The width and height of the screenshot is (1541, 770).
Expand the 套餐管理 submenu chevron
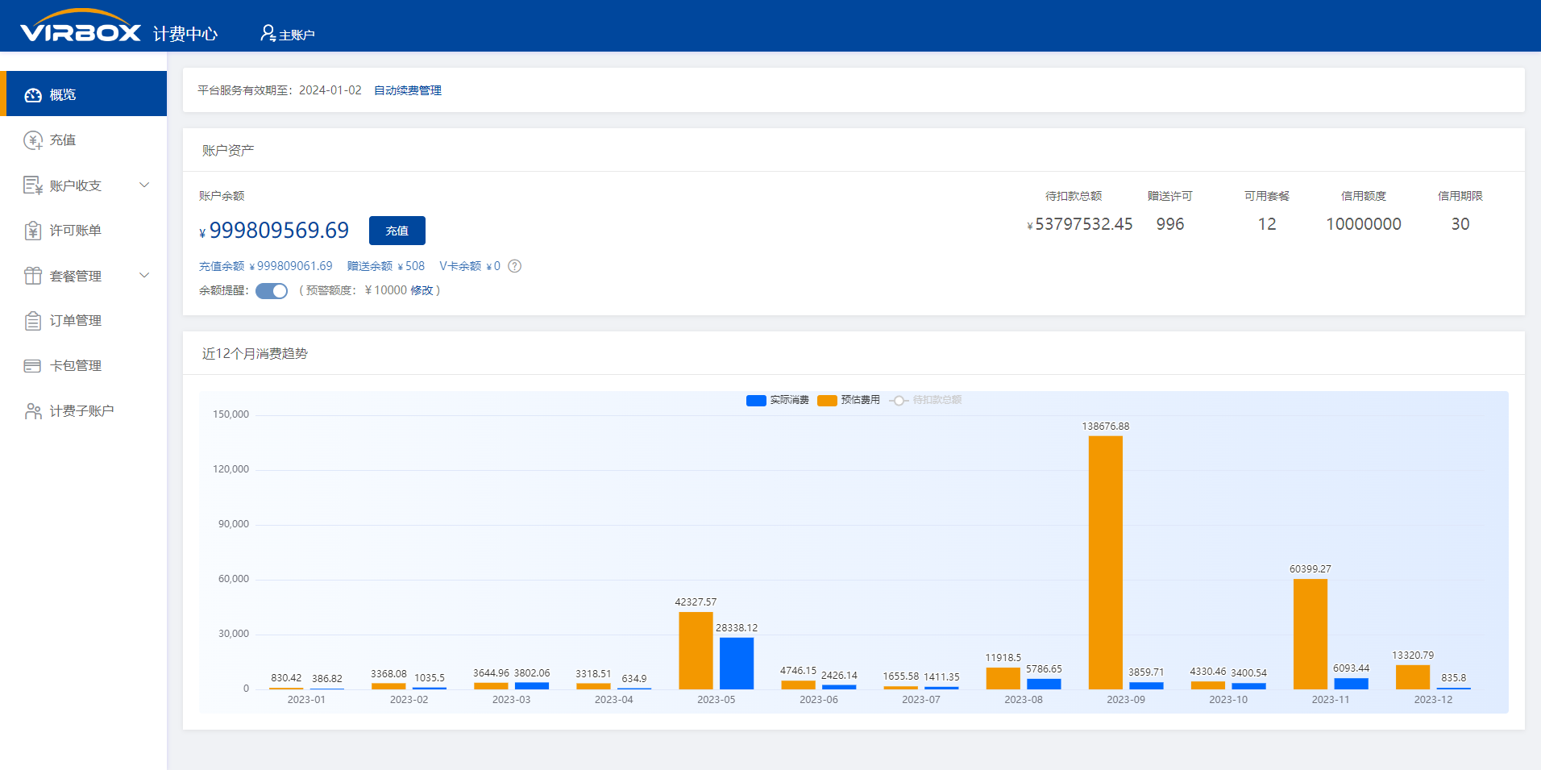tap(144, 275)
